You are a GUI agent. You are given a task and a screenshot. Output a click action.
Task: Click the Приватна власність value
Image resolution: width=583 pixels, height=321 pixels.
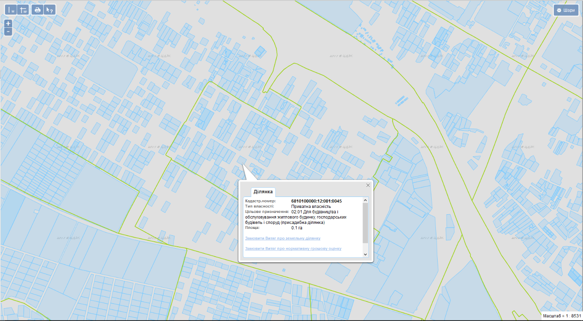311,207
